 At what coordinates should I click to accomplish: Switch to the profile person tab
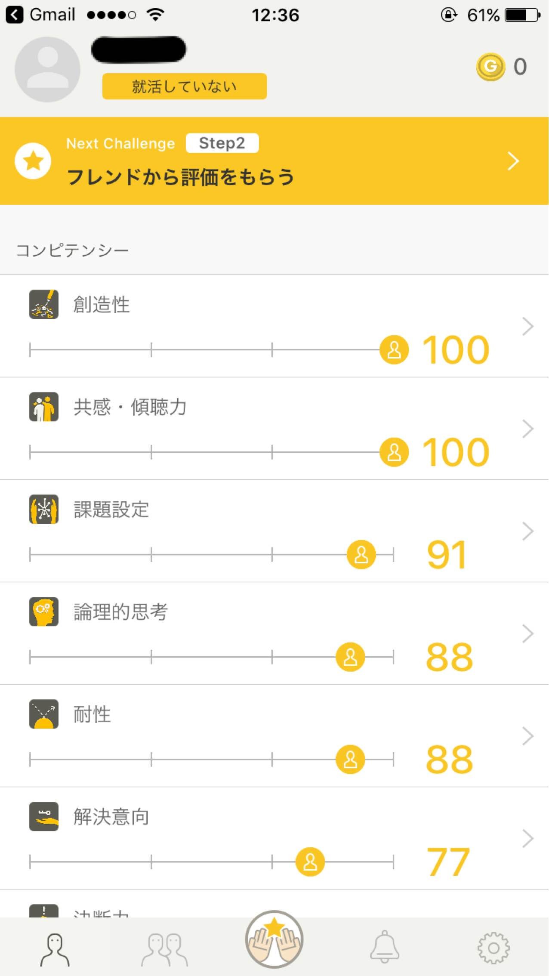55,949
